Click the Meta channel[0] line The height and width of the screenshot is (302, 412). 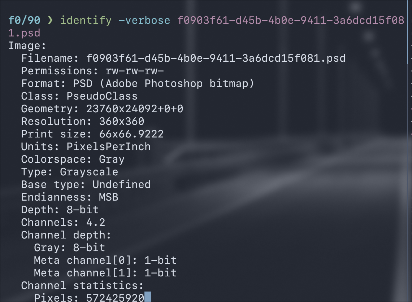pyautogui.click(x=105, y=260)
